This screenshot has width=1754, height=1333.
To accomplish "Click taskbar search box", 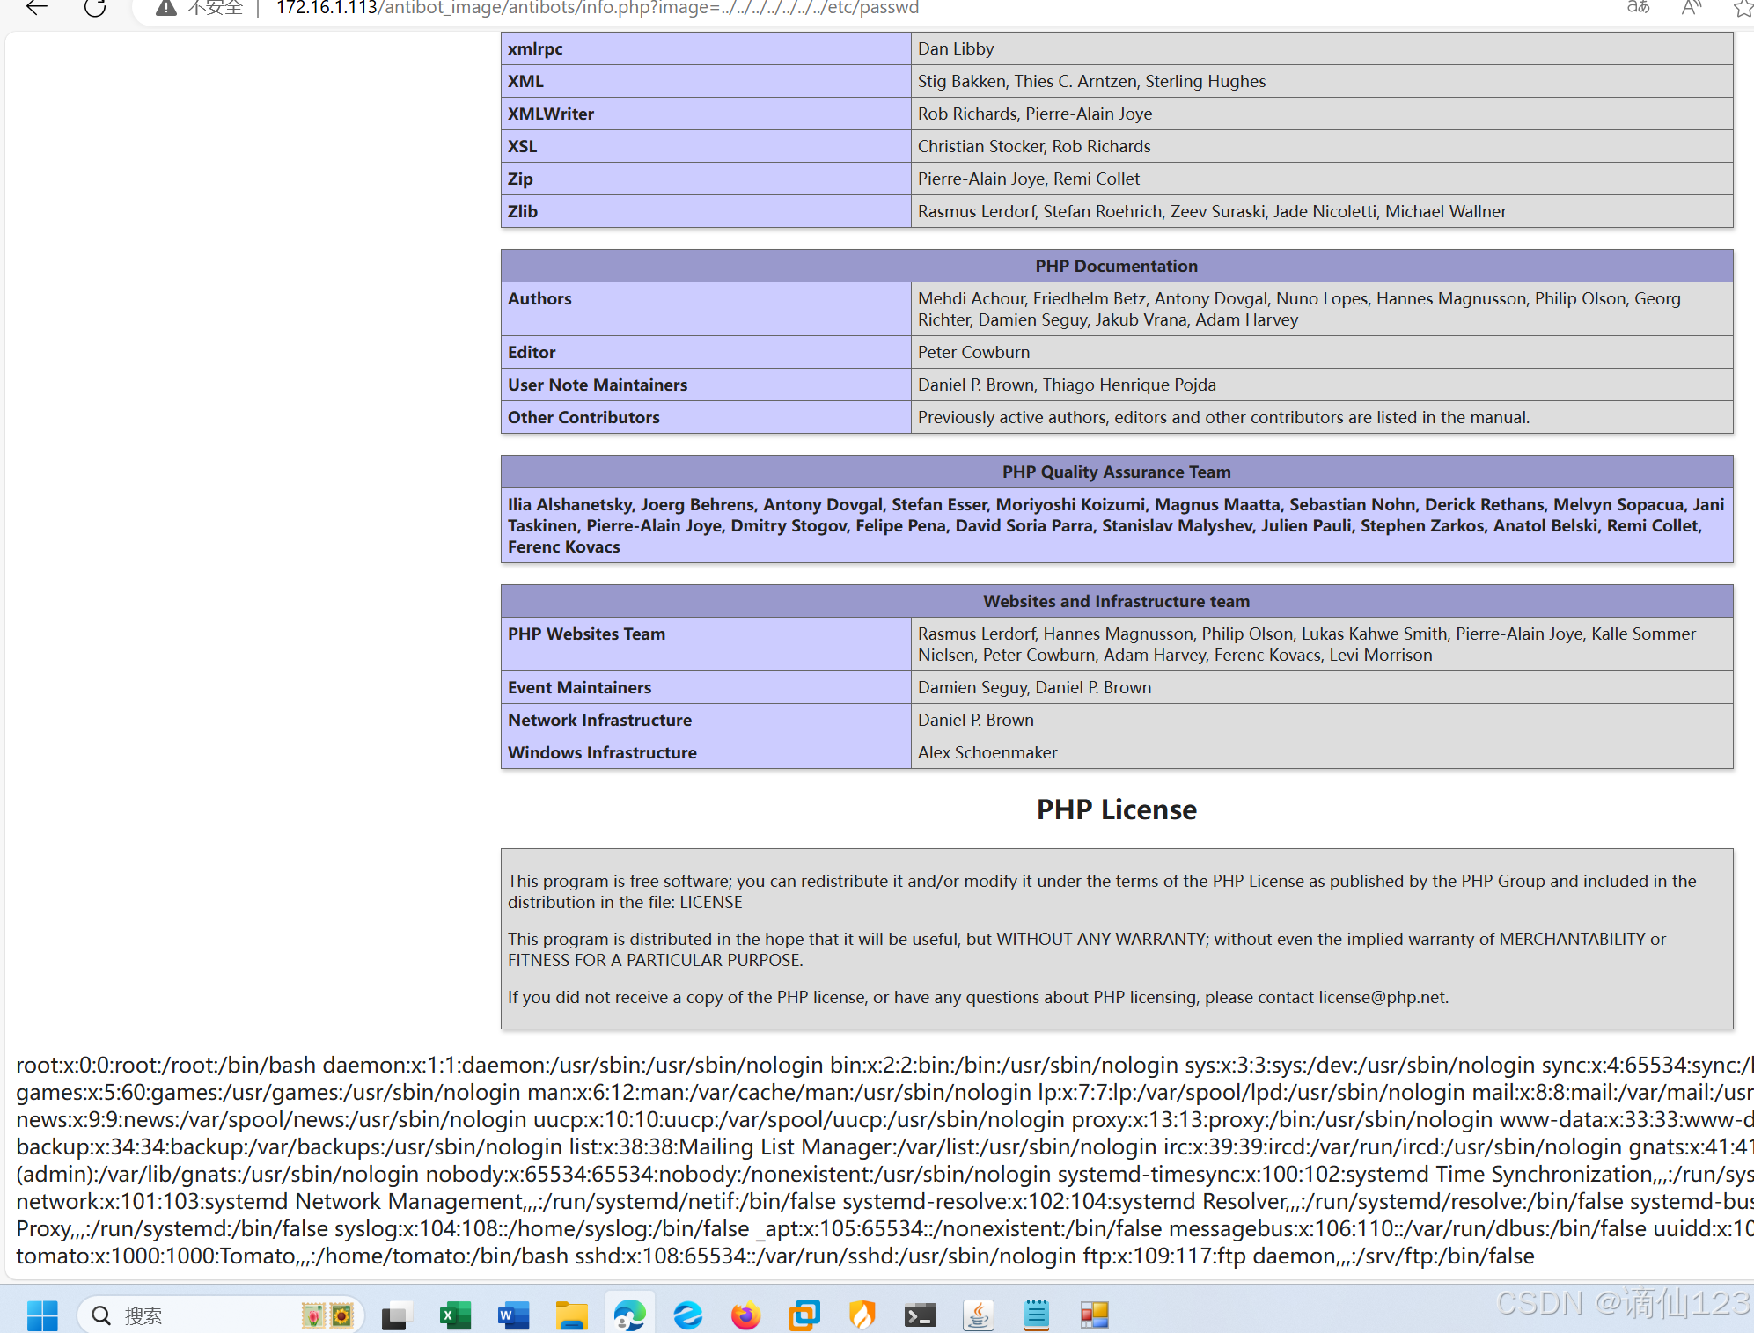I will (x=221, y=1315).
